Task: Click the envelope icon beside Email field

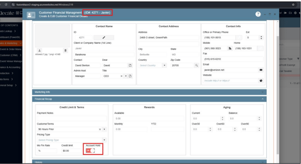Action: click(x=261, y=70)
